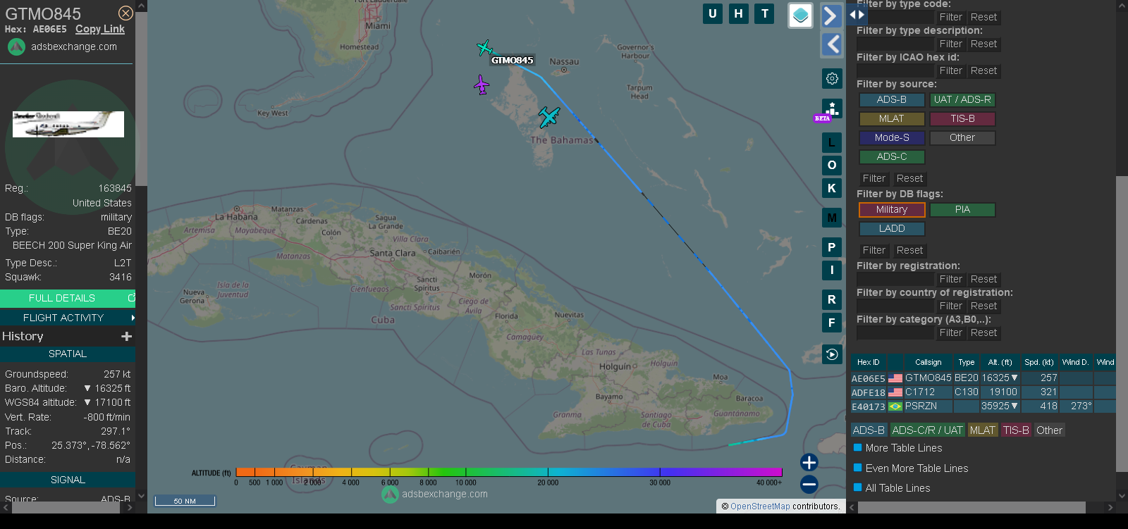Copy Link for the selected aircraft

pyautogui.click(x=100, y=29)
